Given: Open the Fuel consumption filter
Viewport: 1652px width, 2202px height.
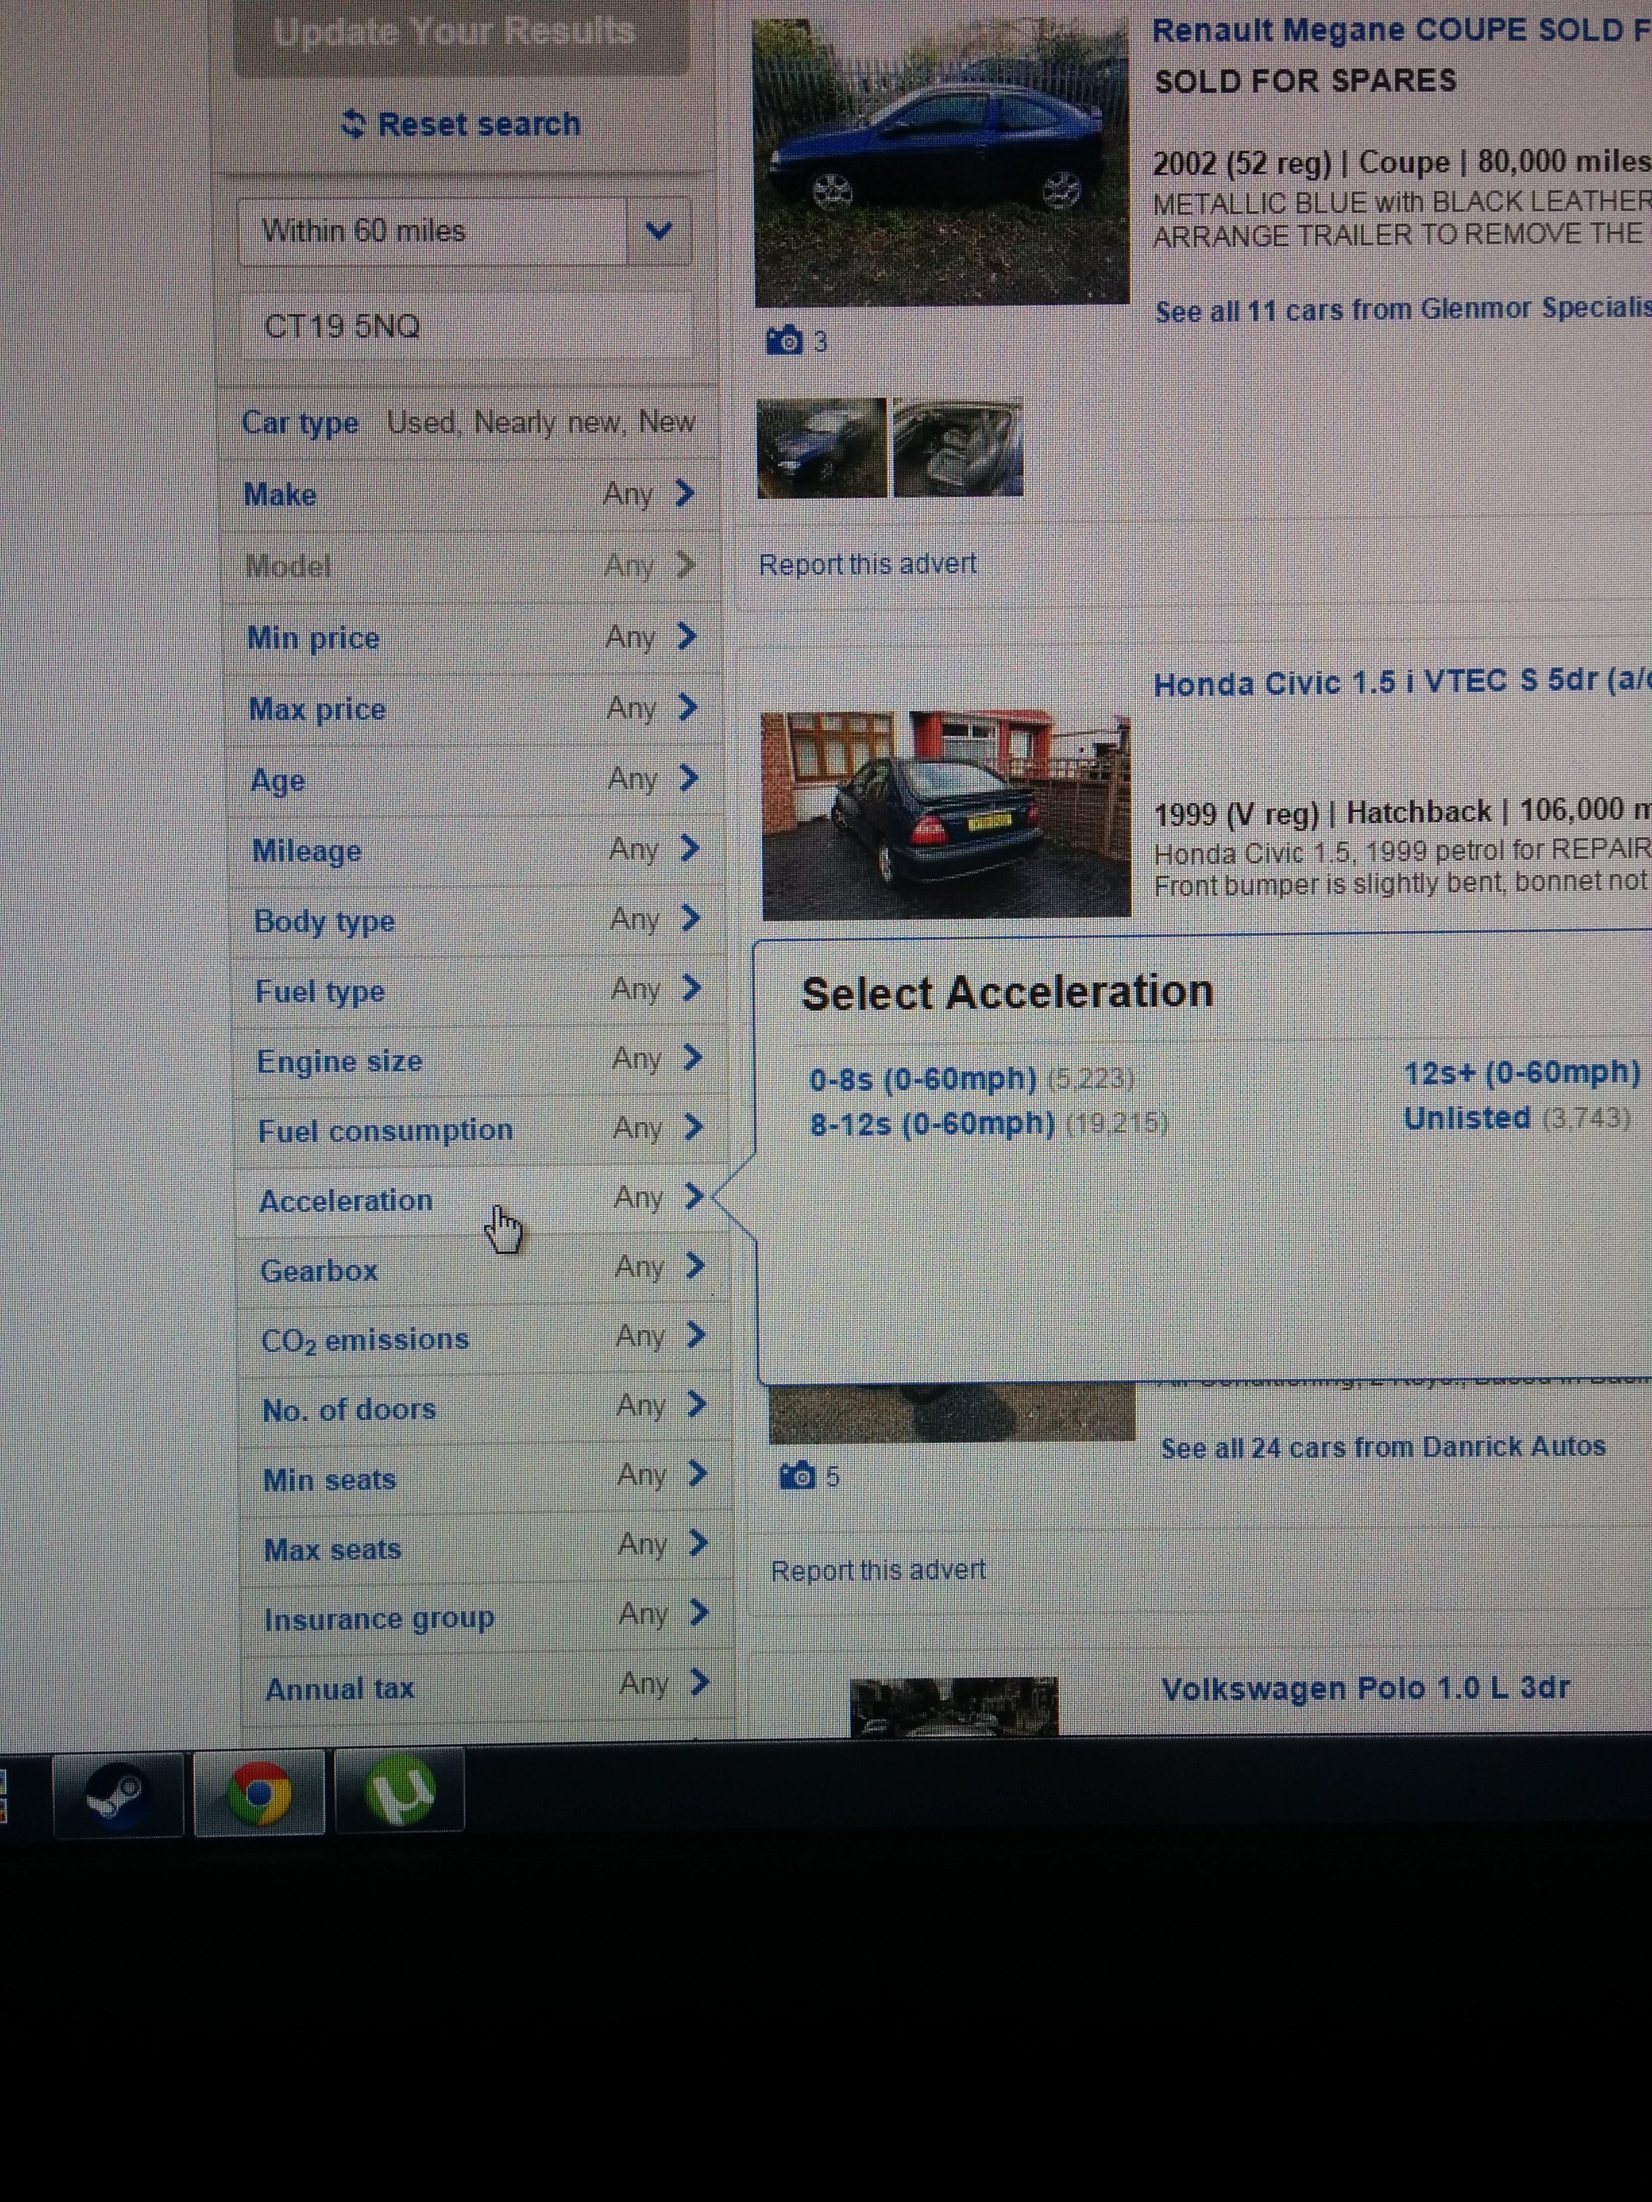Looking at the screenshot, I should [482, 1130].
